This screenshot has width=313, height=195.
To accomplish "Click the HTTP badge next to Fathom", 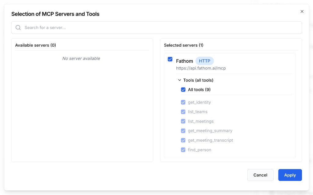I will [x=204, y=61].
